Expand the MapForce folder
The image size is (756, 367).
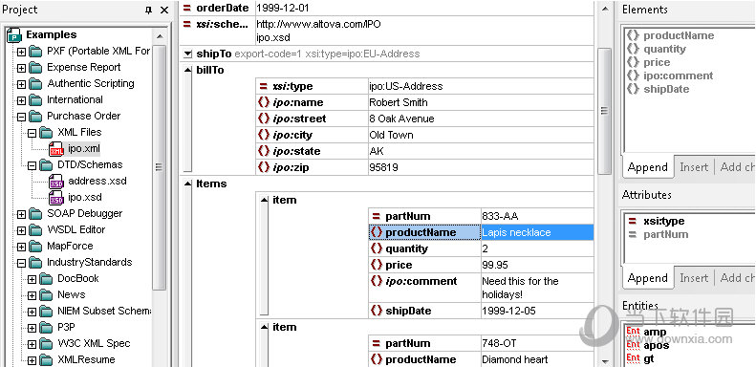click(21, 248)
